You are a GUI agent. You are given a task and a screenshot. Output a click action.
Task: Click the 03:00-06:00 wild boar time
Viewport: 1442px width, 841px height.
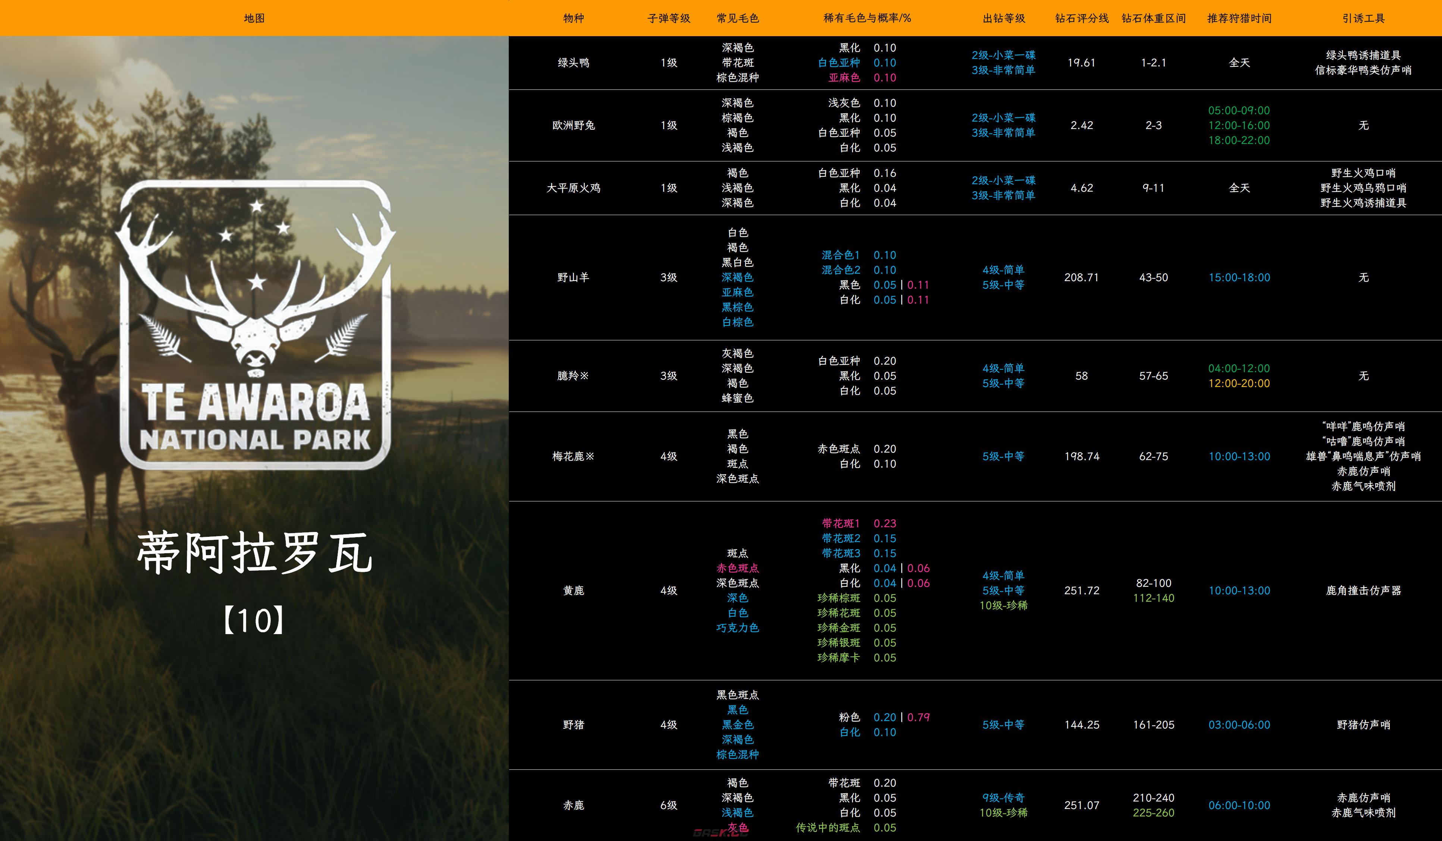click(1239, 725)
